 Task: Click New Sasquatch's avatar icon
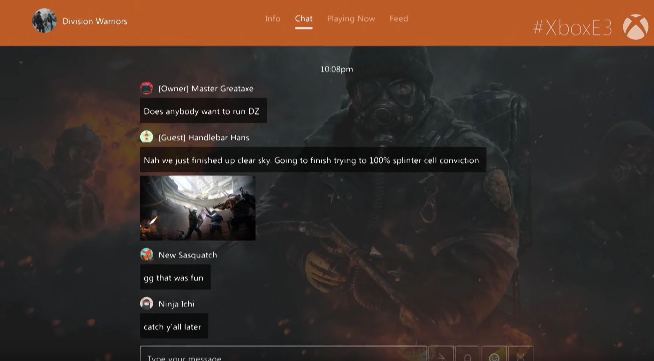(147, 254)
